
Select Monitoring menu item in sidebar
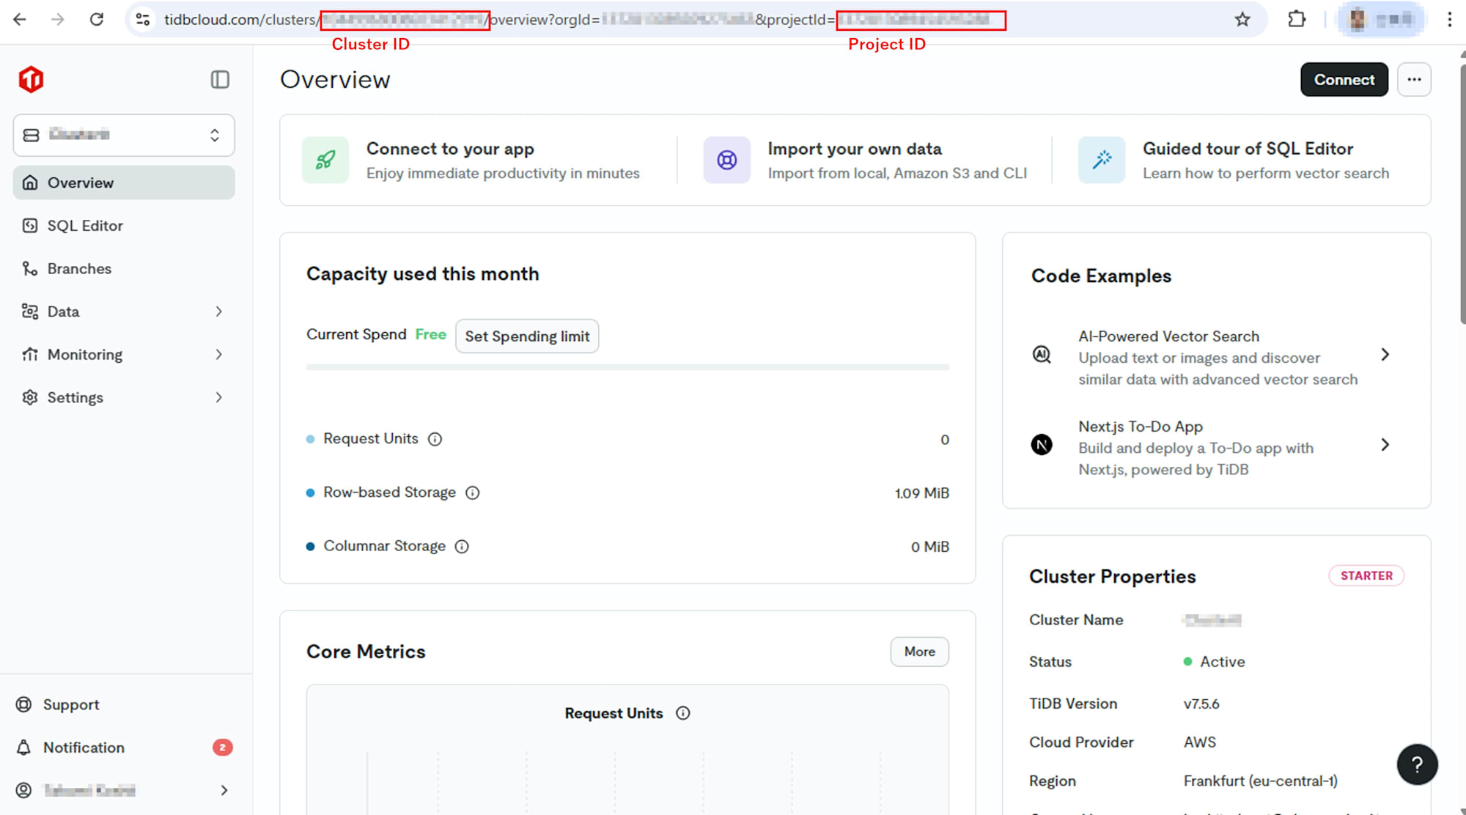(x=124, y=355)
